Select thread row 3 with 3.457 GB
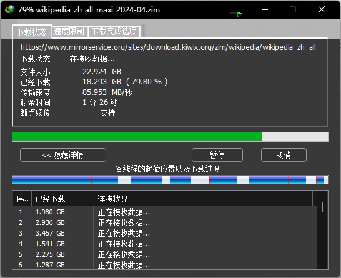The image size is (341, 278). pos(162,233)
